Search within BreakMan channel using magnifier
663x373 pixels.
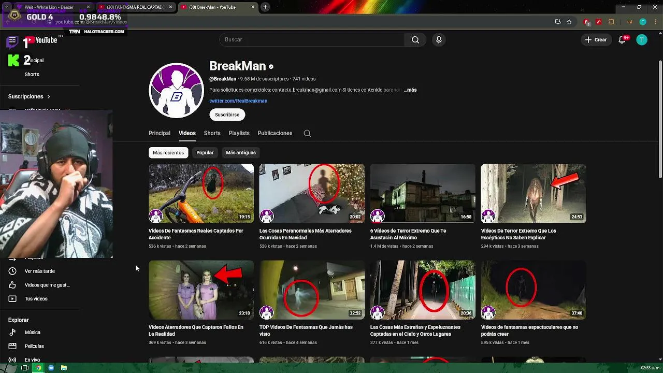(x=307, y=133)
